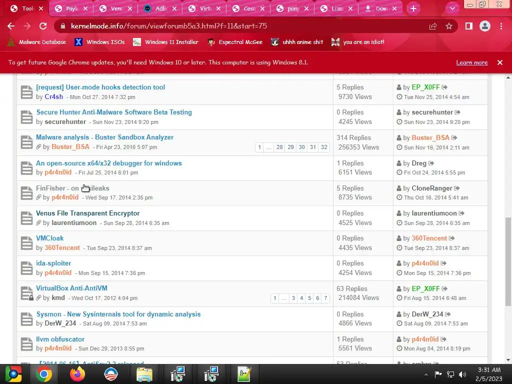Click locked topic icon for VirtualBox Anti-AntiVM

tap(27, 293)
